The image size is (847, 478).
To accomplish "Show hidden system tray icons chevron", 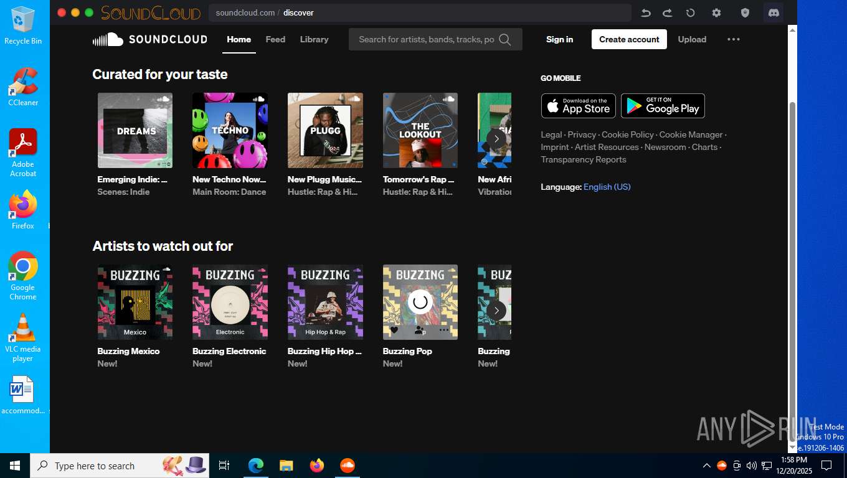I will tap(706, 466).
